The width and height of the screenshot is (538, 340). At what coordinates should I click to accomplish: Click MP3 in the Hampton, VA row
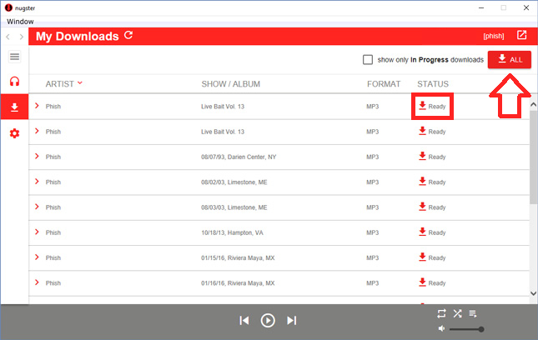tap(373, 232)
